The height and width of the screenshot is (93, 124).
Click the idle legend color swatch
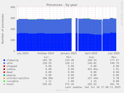[x=4, y=63]
